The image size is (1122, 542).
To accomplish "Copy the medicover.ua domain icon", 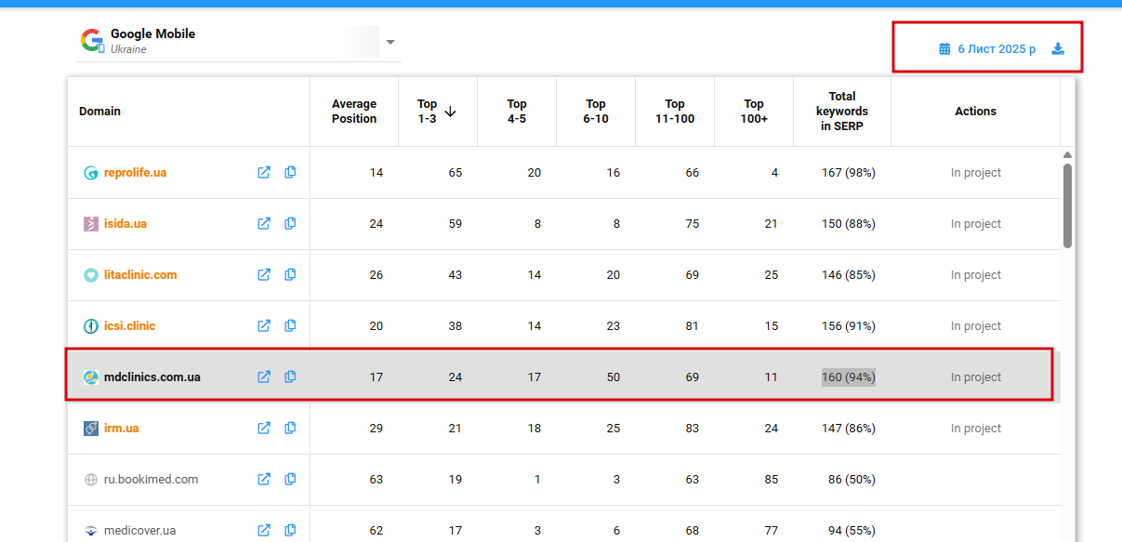I will [290, 530].
